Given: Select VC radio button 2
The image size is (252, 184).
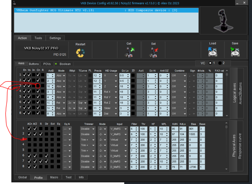Looking at the screenshot, I should pos(220,63).
